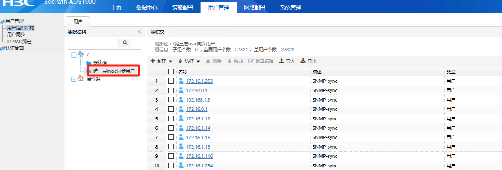Click the 移动 toolbar button
Screen dimensions: 502x170
[x=235, y=61]
